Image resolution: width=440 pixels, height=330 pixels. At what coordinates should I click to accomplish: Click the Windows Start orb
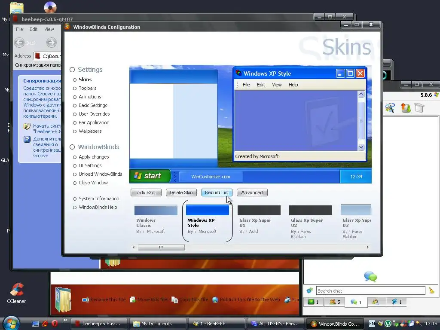point(11,323)
